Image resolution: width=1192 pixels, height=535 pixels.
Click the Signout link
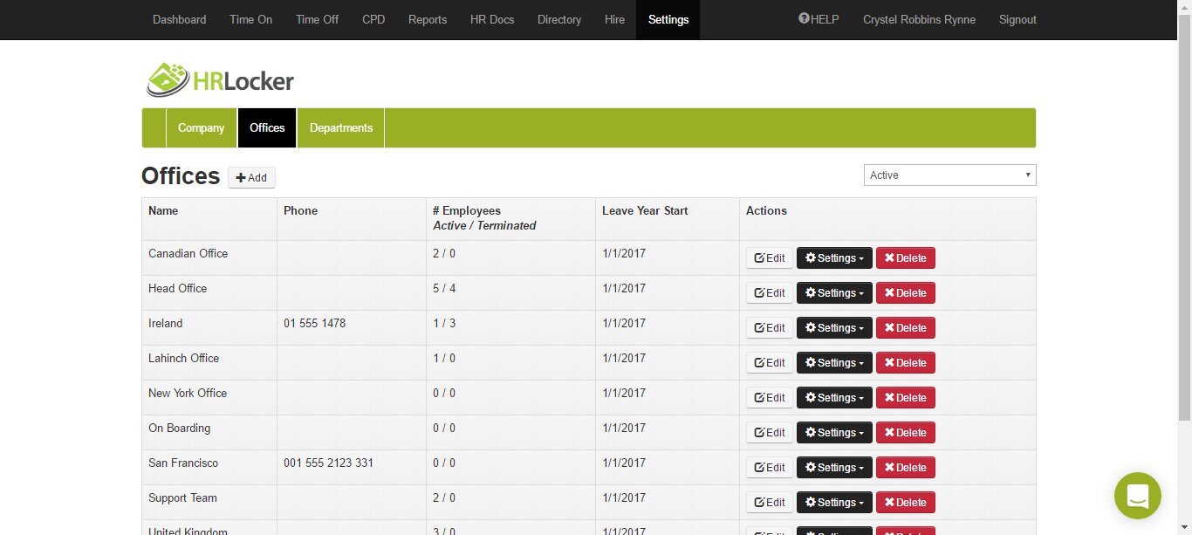(x=1017, y=19)
